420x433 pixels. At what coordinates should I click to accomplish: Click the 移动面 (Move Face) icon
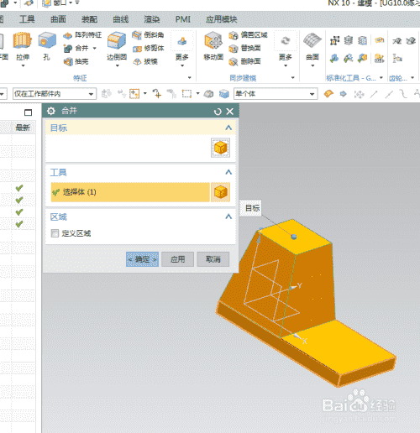213,41
